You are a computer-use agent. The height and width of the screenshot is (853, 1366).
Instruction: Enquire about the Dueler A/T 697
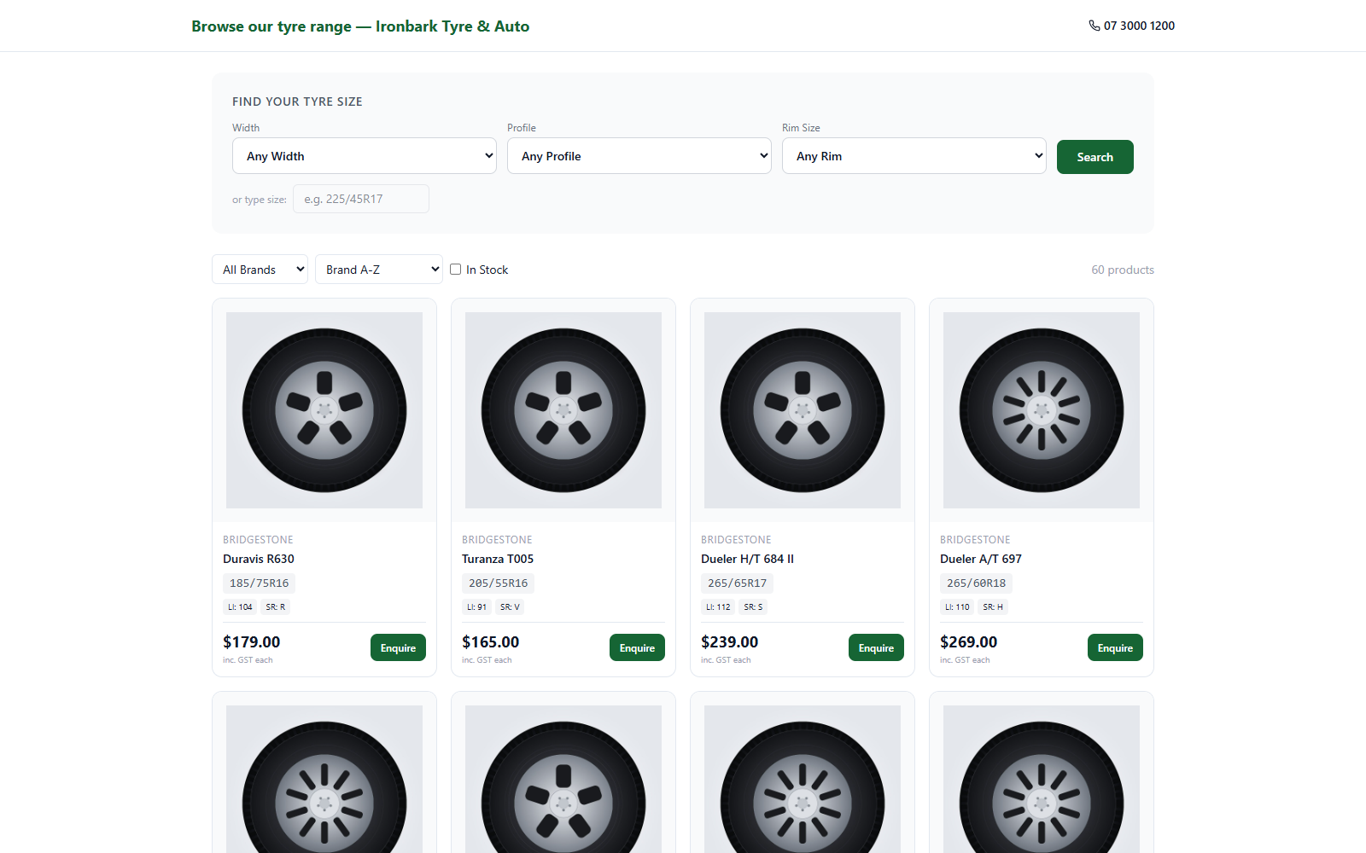pyautogui.click(x=1115, y=648)
